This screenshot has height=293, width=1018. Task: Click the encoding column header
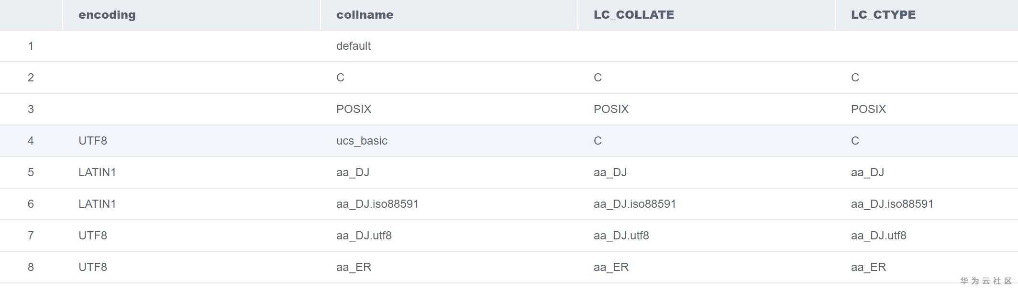[x=107, y=15]
